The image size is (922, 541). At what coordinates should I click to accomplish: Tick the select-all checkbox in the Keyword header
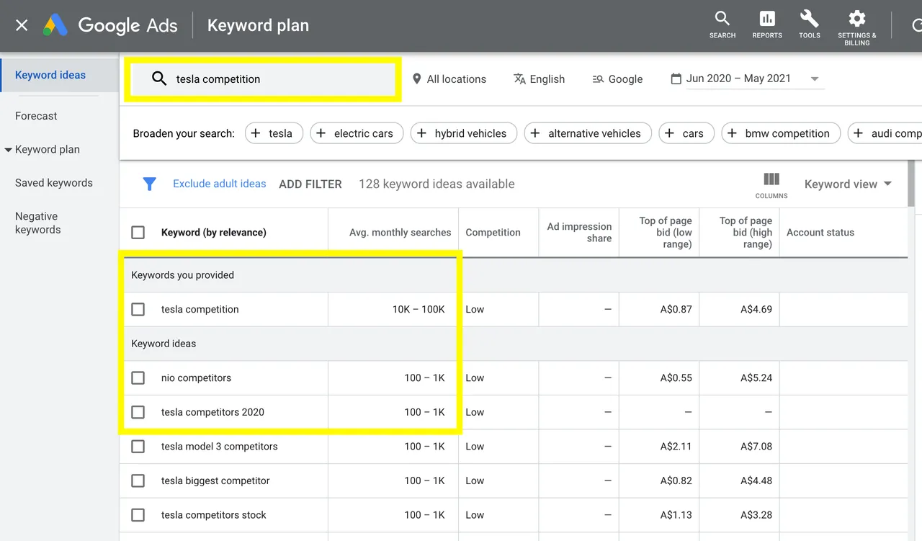(138, 232)
